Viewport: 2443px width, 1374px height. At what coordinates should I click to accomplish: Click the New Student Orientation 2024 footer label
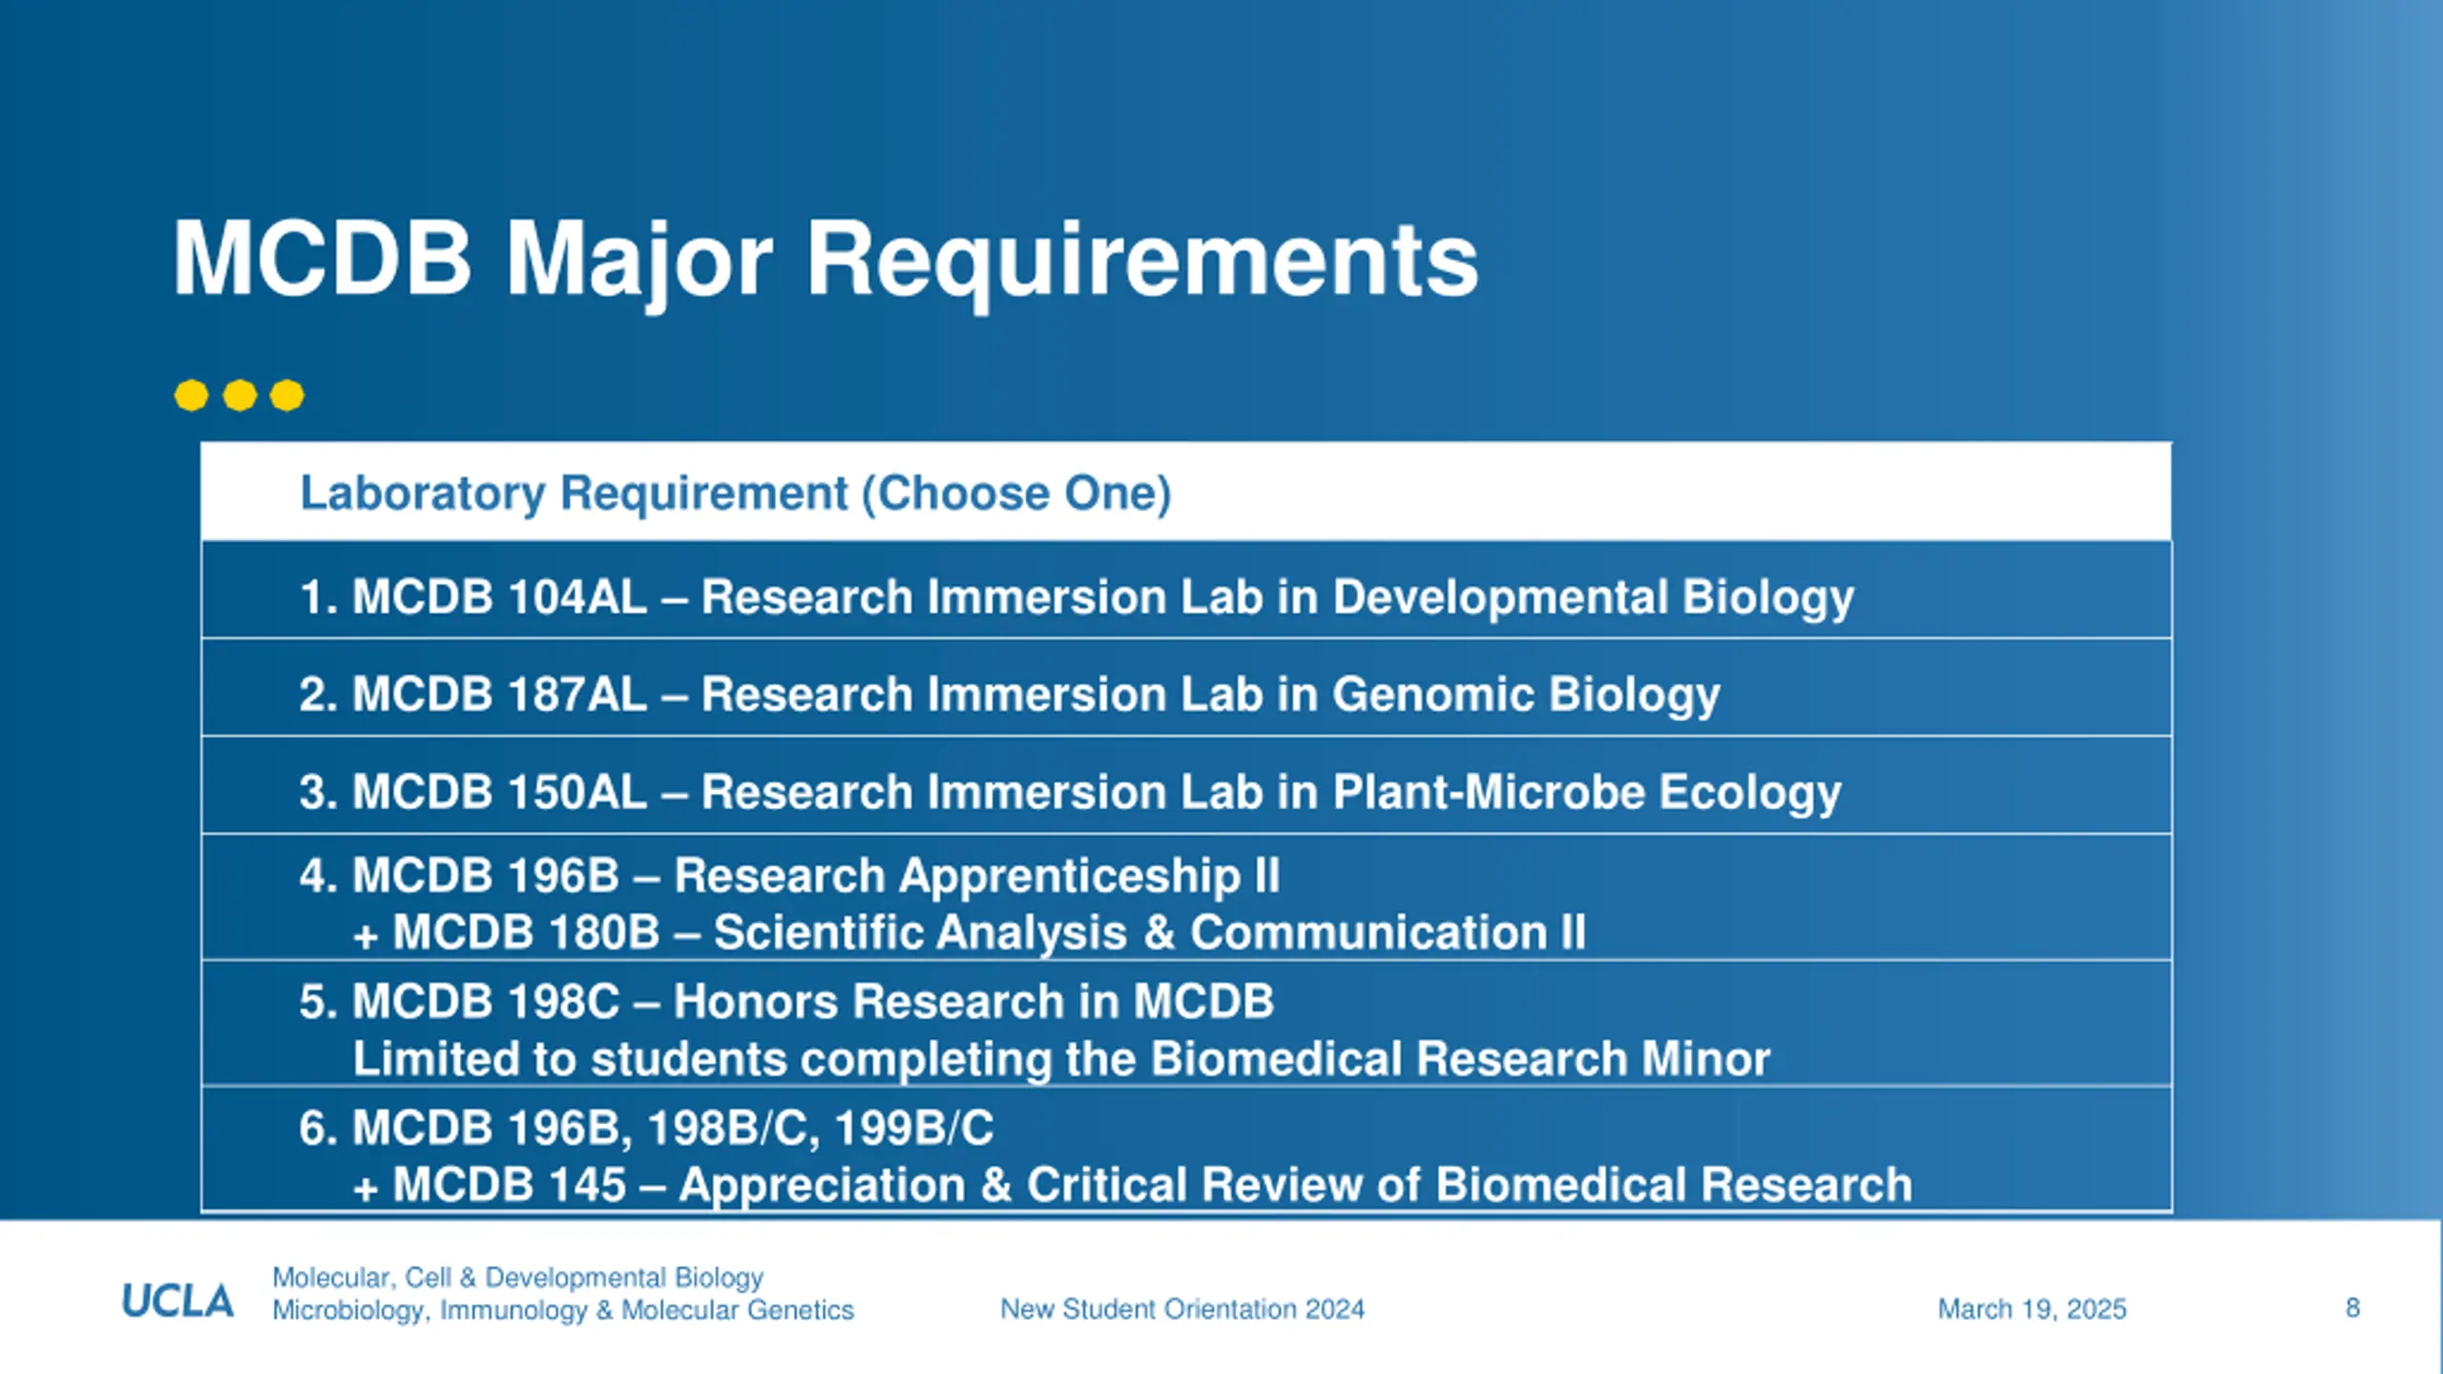pos(1182,1309)
